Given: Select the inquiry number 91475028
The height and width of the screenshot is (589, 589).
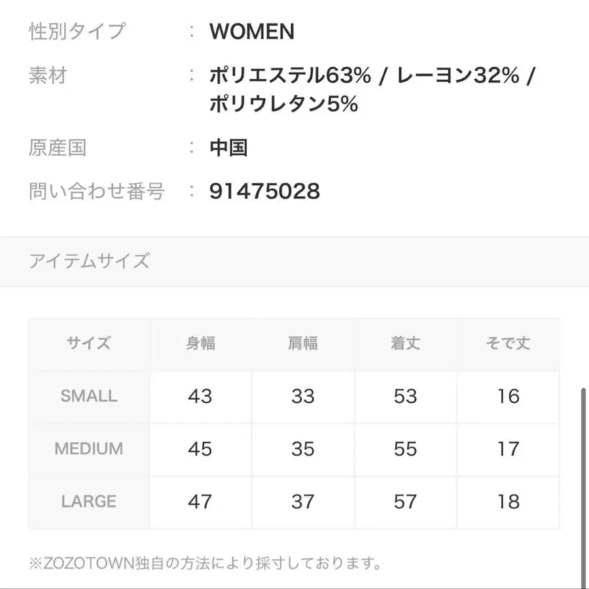Looking at the screenshot, I should tap(264, 191).
